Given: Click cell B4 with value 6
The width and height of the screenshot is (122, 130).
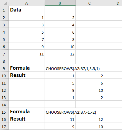Looking at the screenshot, I should [60, 32].
